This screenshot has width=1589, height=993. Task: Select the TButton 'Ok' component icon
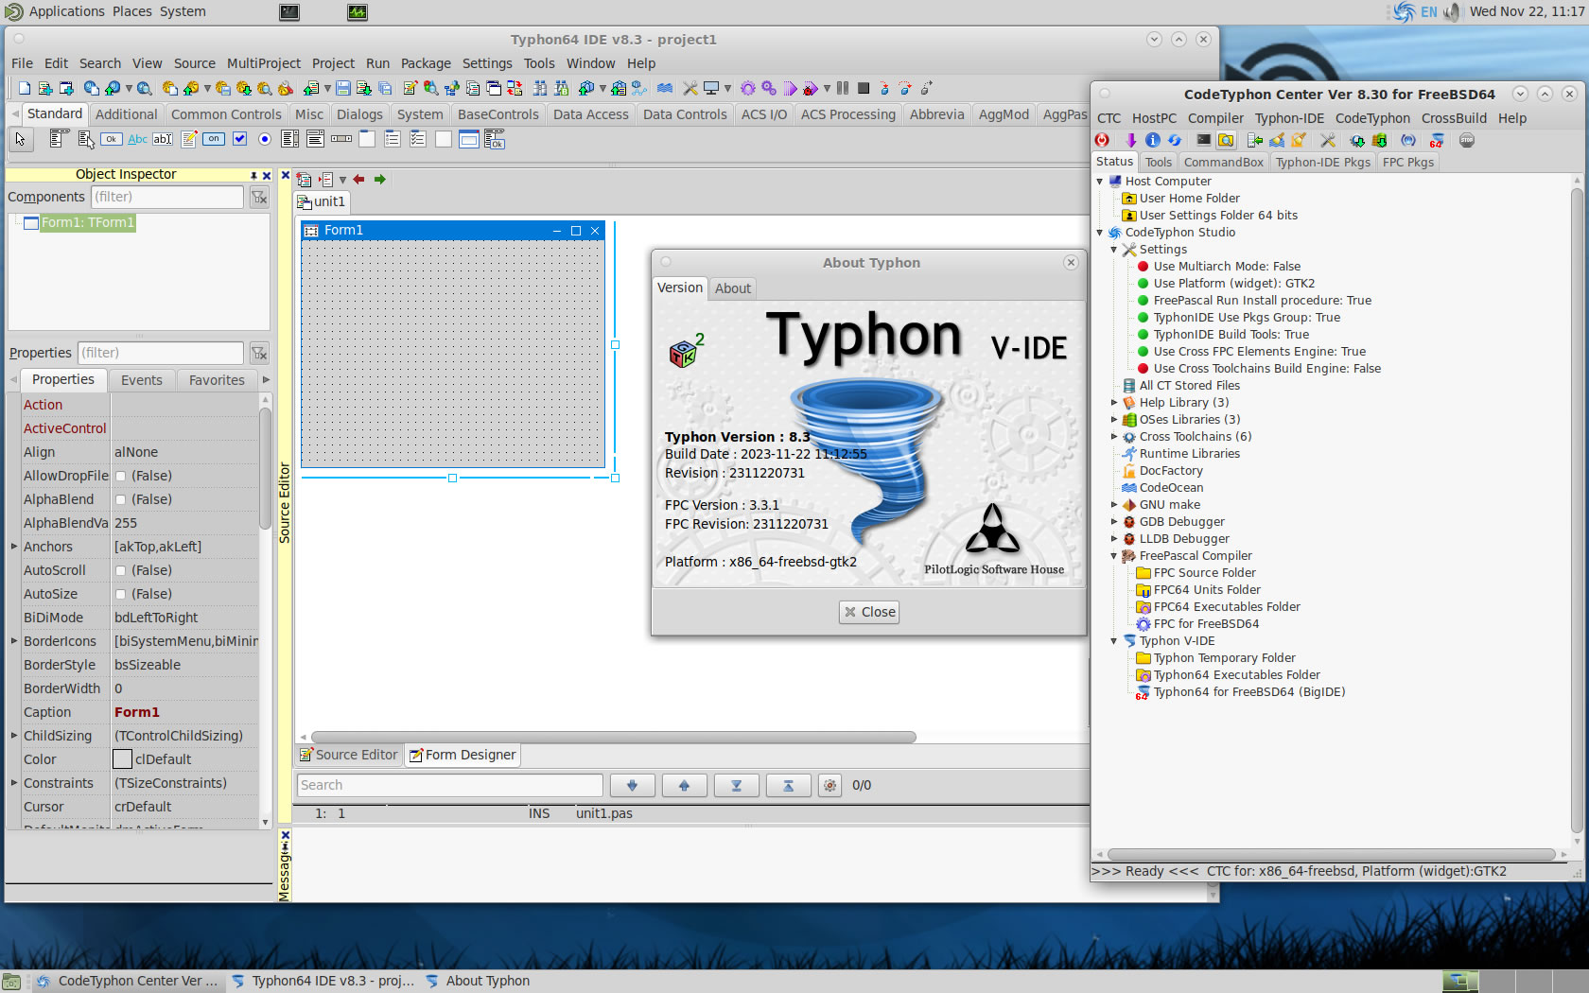pyautogui.click(x=112, y=139)
